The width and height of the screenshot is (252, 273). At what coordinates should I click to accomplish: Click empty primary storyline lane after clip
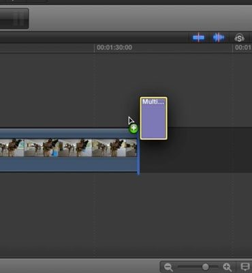(x=195, y=150)
